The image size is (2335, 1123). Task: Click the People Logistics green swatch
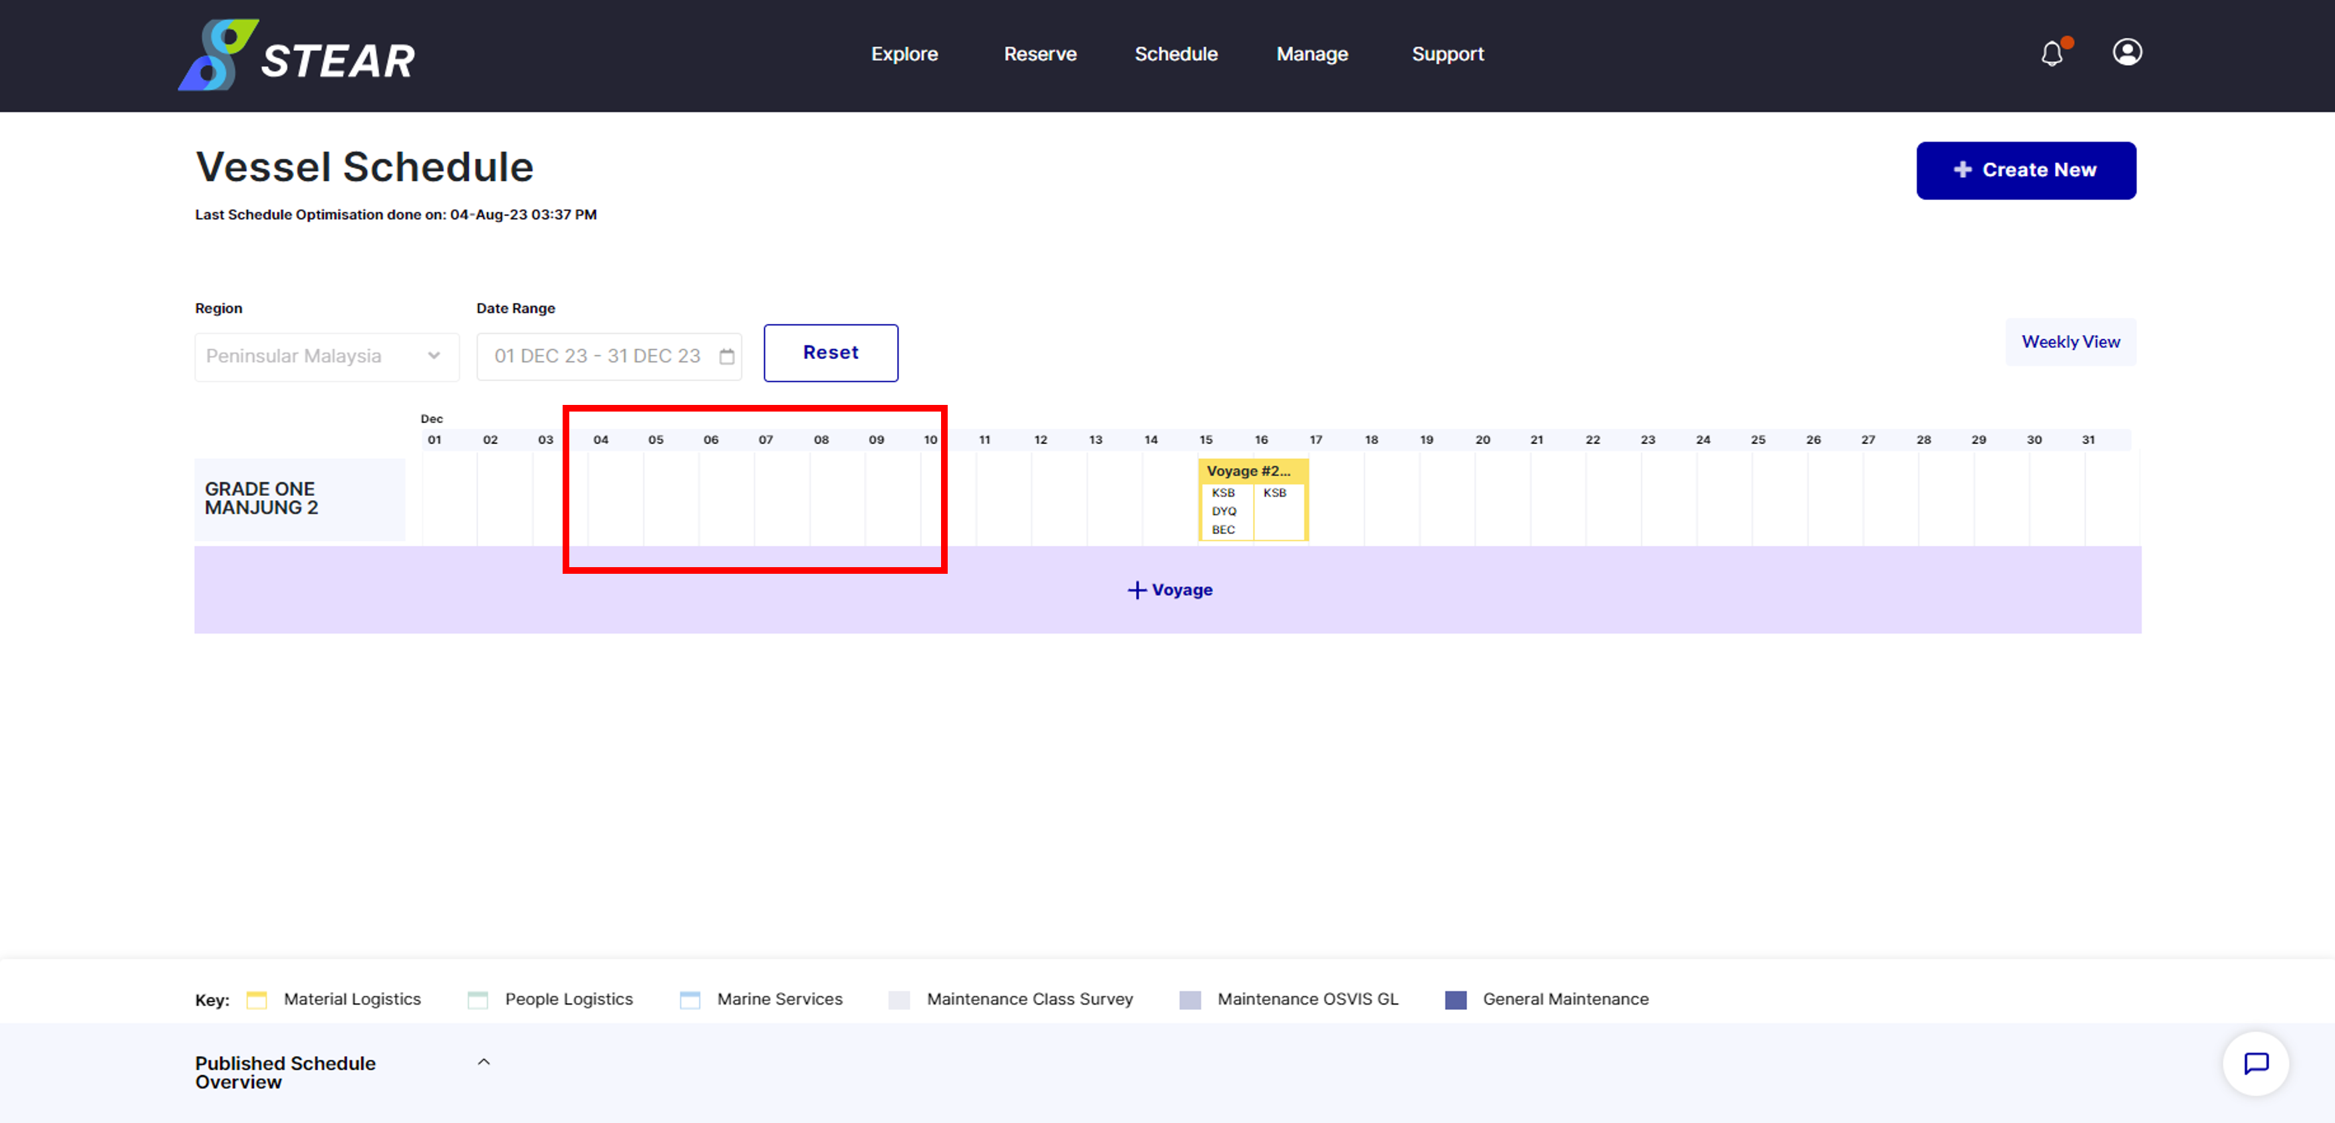tap(478, 1000)
